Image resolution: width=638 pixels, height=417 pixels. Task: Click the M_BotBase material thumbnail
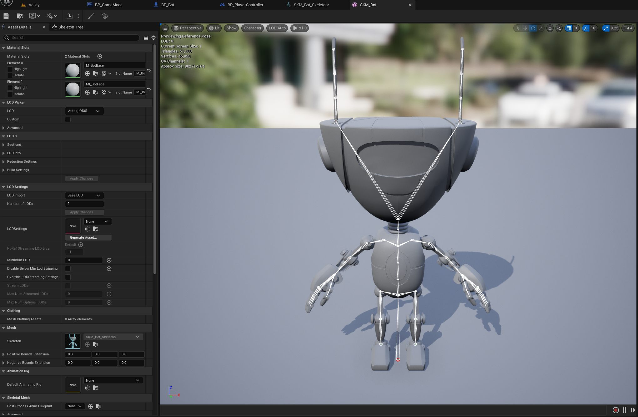coord(73,70)
